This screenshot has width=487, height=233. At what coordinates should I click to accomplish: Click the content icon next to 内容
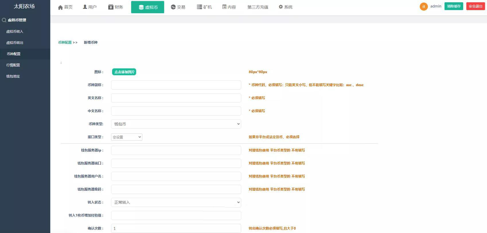(x=224, y=7)
